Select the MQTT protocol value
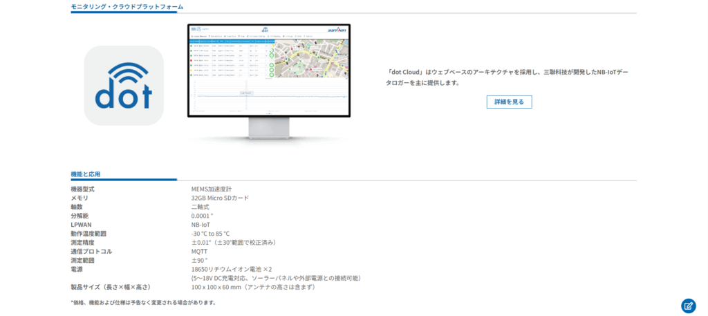Viewport: 708px width, 316px height. pos(199,252)
